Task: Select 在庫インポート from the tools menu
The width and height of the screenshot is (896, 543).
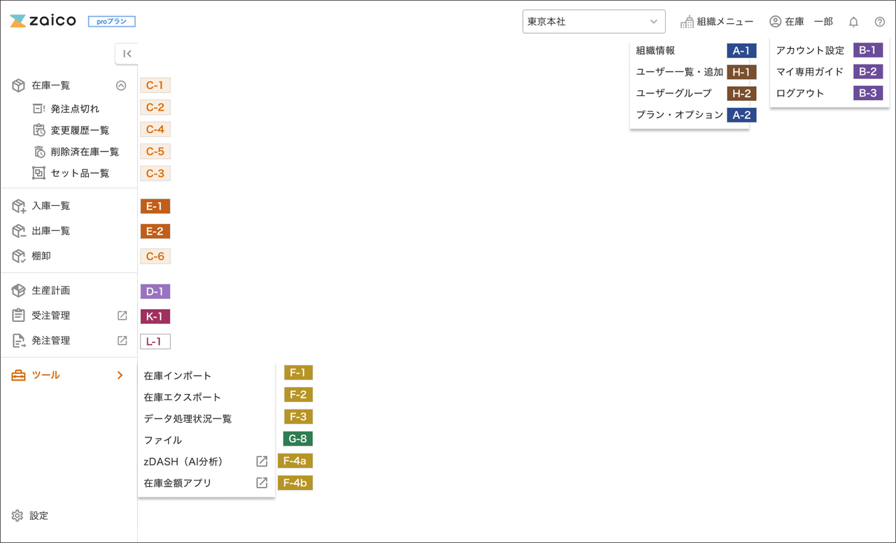Action: 177,376
